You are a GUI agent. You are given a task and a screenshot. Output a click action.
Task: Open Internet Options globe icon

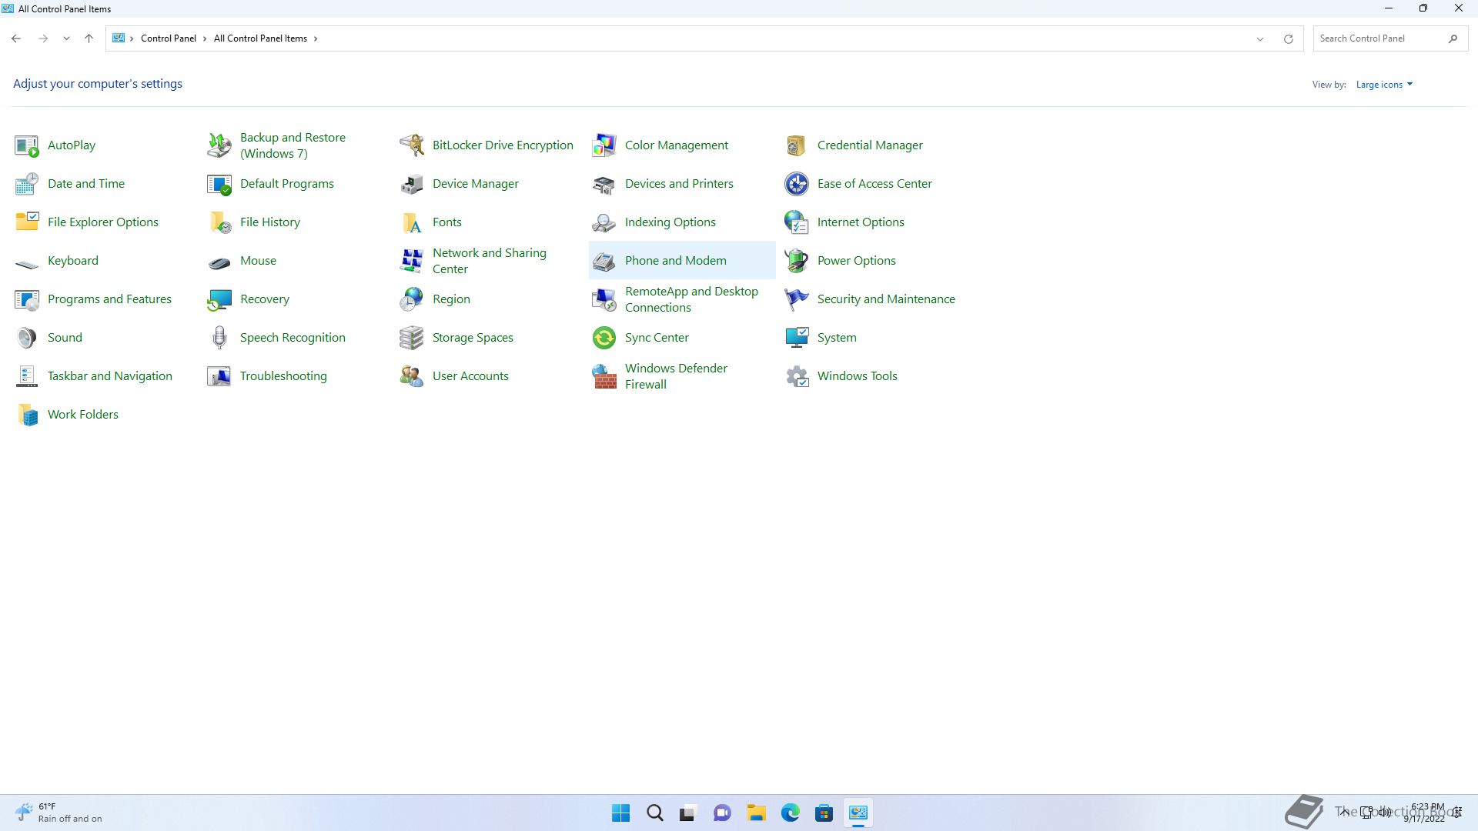click(x=797, y=222)
